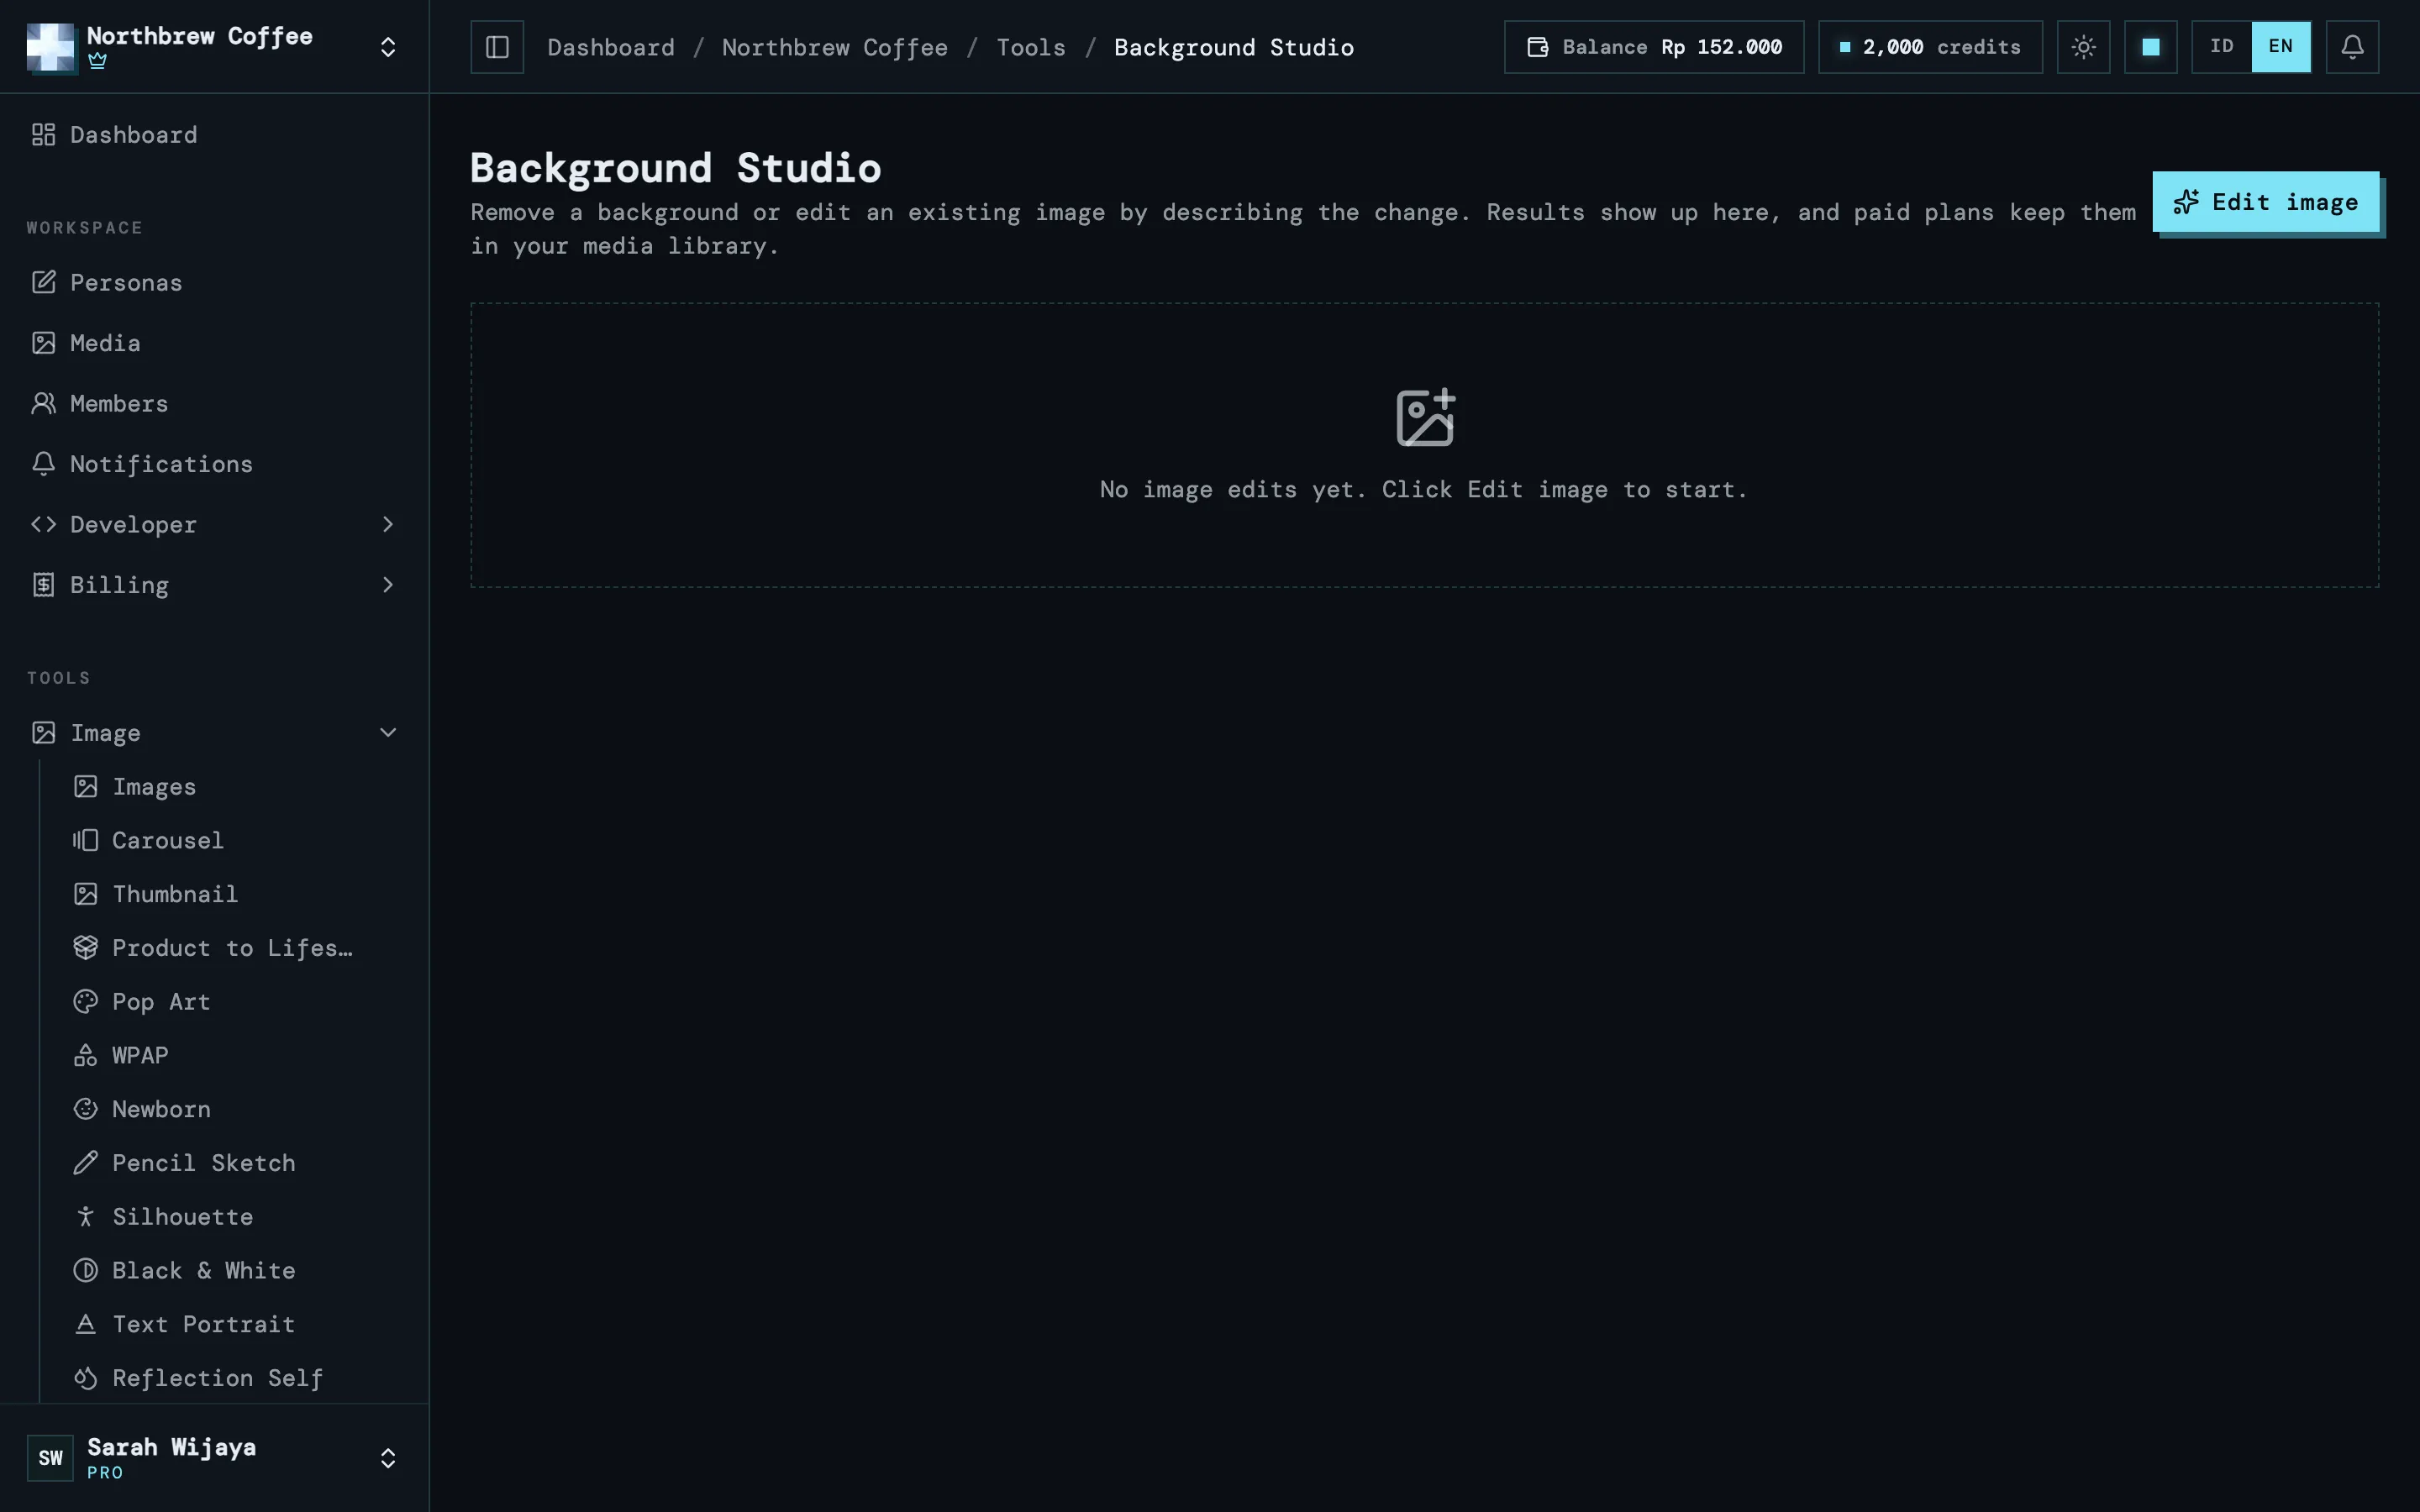2420x1512 pixels.
Task: Click the SW user avatar
Action: coord(50,1457)
